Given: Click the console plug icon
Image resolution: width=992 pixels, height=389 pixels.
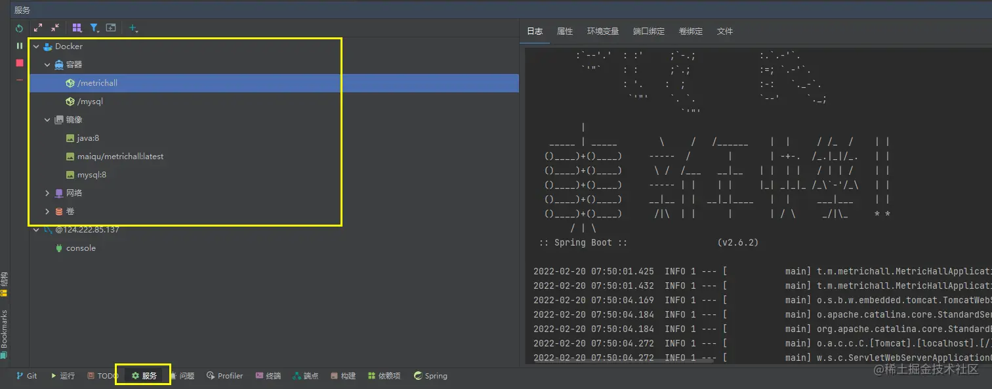Looking at the screenshot, I should [x=59, y=248].
